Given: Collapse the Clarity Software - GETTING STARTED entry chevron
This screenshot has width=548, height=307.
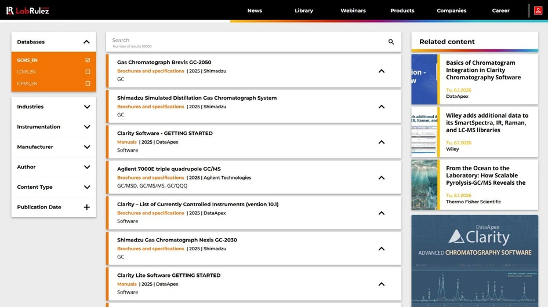Looking at the screenshot, I should click(382, 142).
